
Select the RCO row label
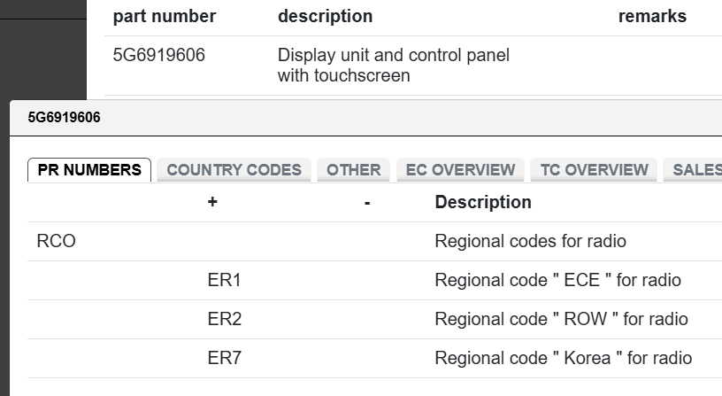(x=57, y=241)
